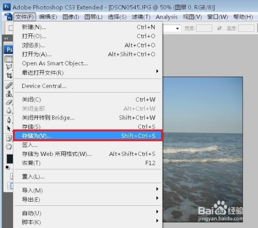This screenshot has height=228, width=258.
Task: Open the 滤镜(T) menu
Action: [141, 17]
